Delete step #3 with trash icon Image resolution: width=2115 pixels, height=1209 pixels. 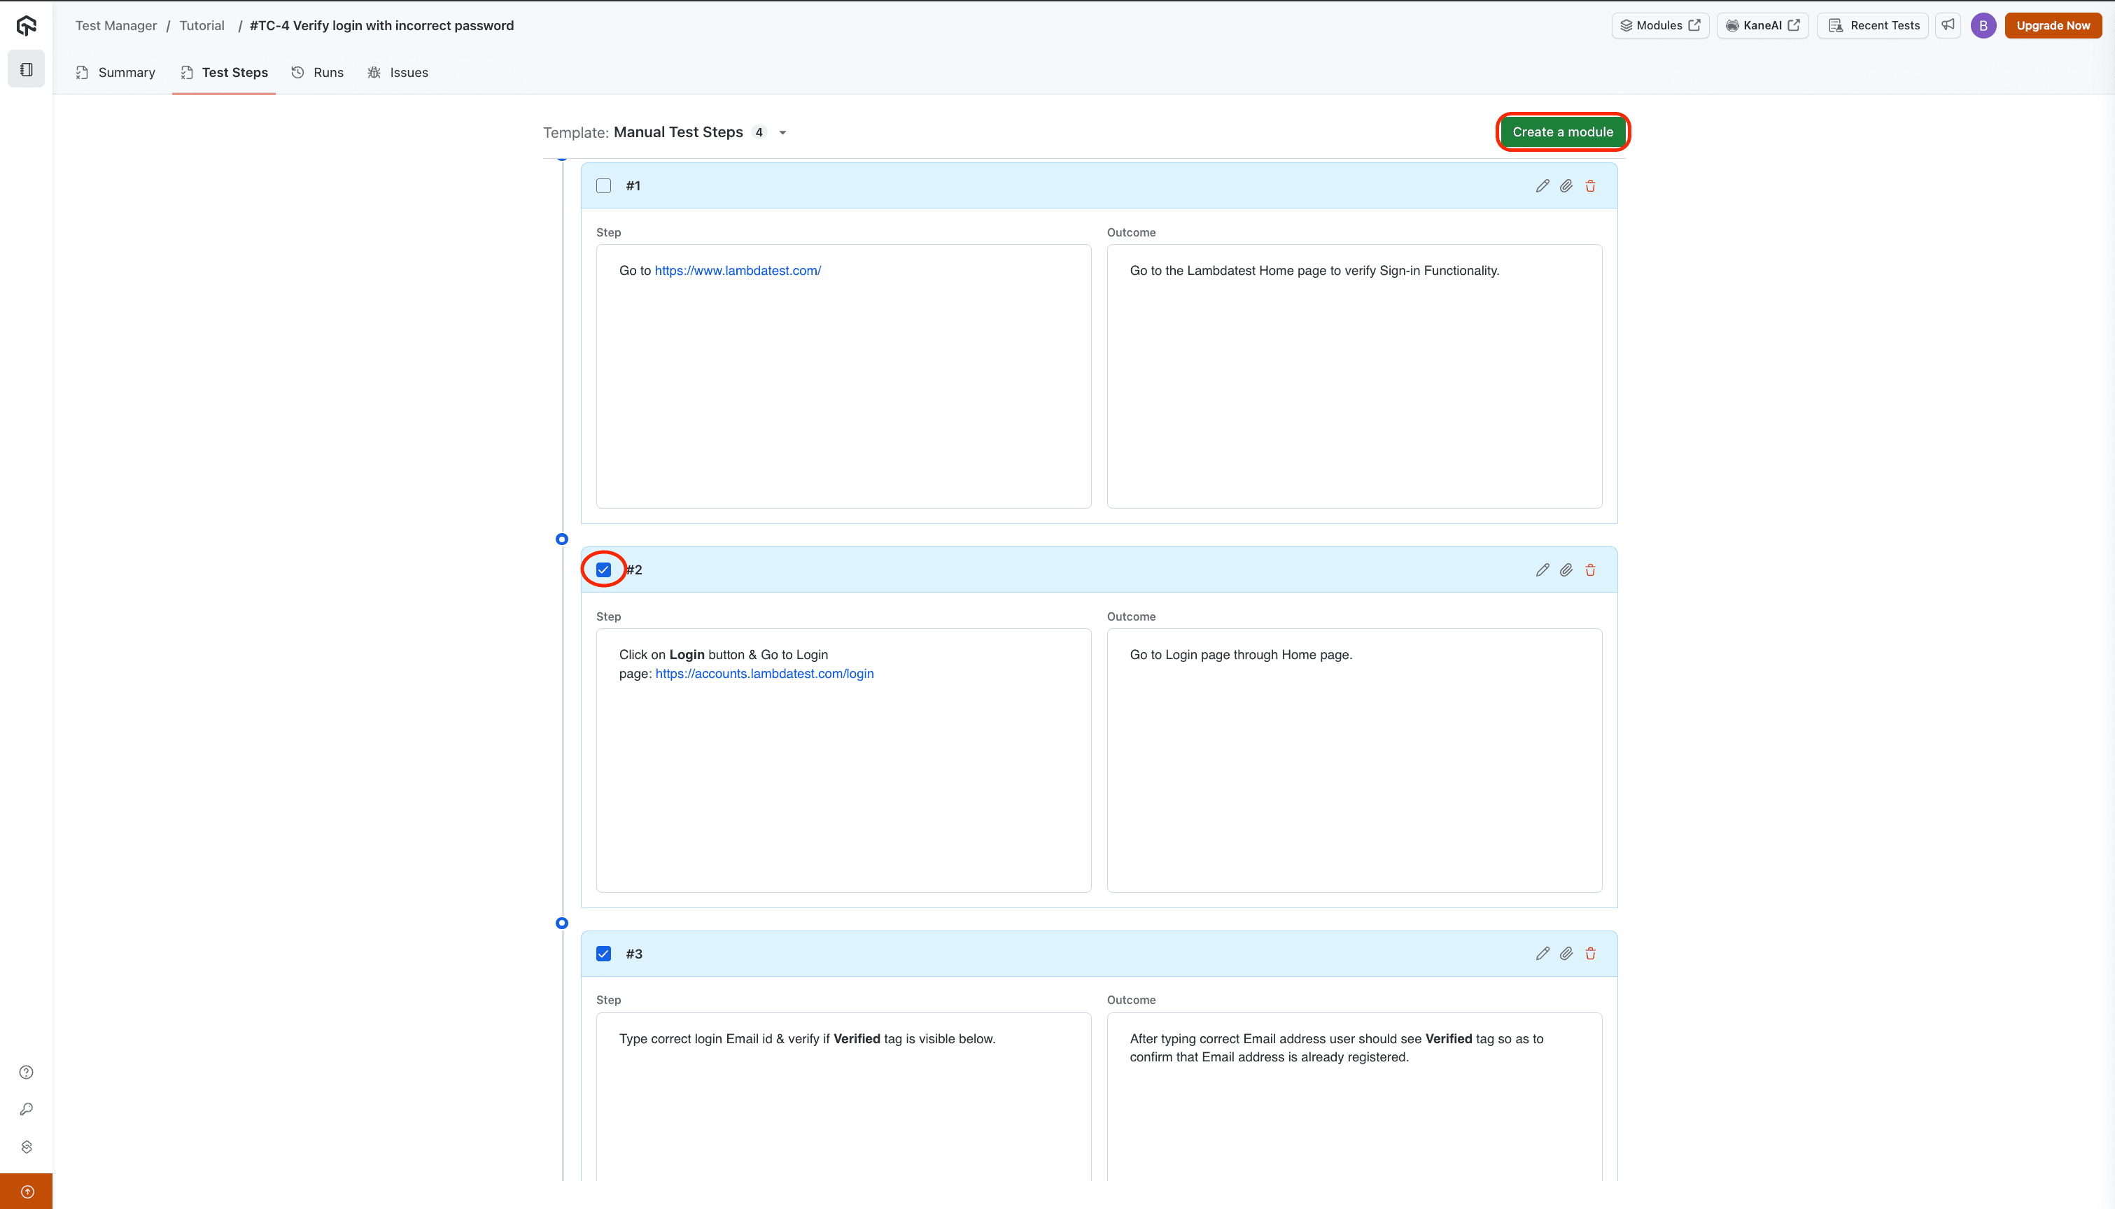pos(1590,953)
